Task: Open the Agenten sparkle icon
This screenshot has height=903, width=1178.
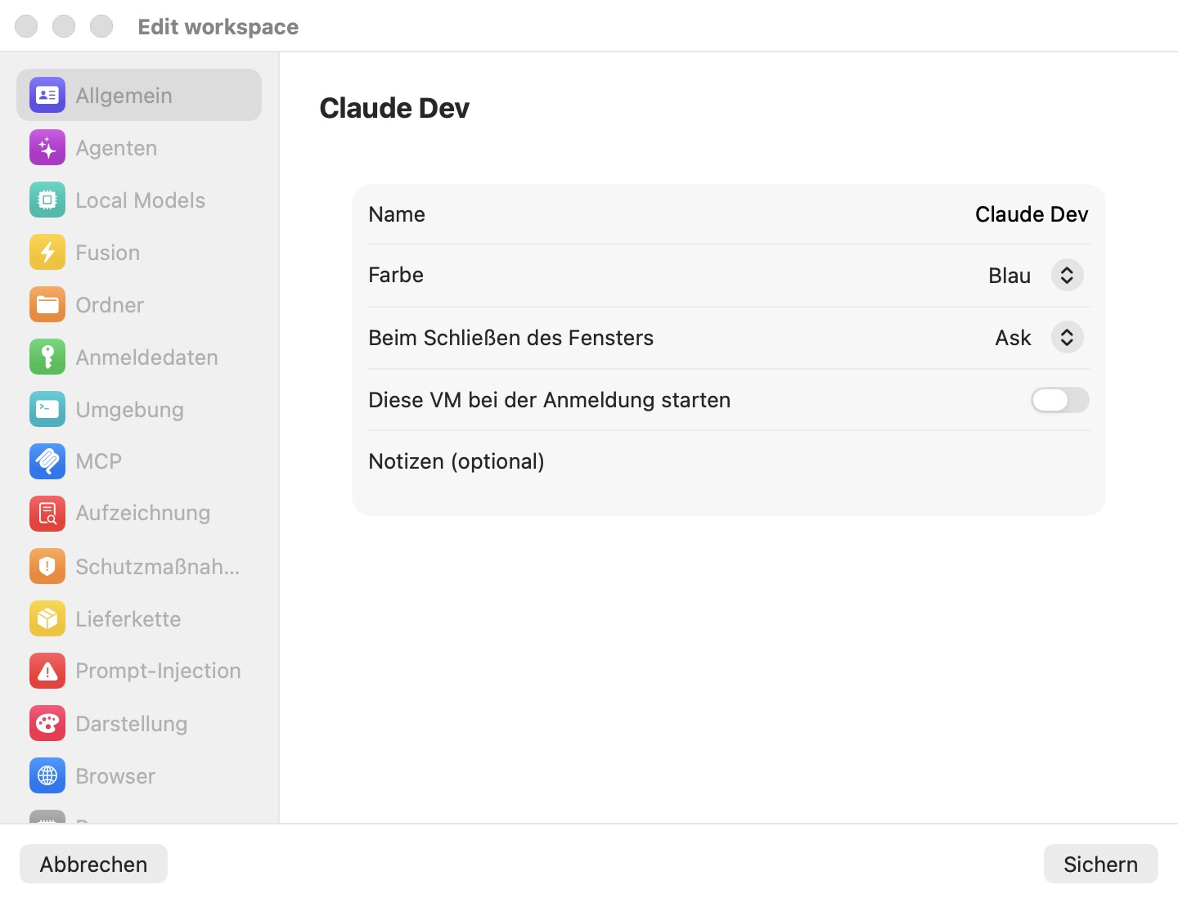Action: point(47,148)
